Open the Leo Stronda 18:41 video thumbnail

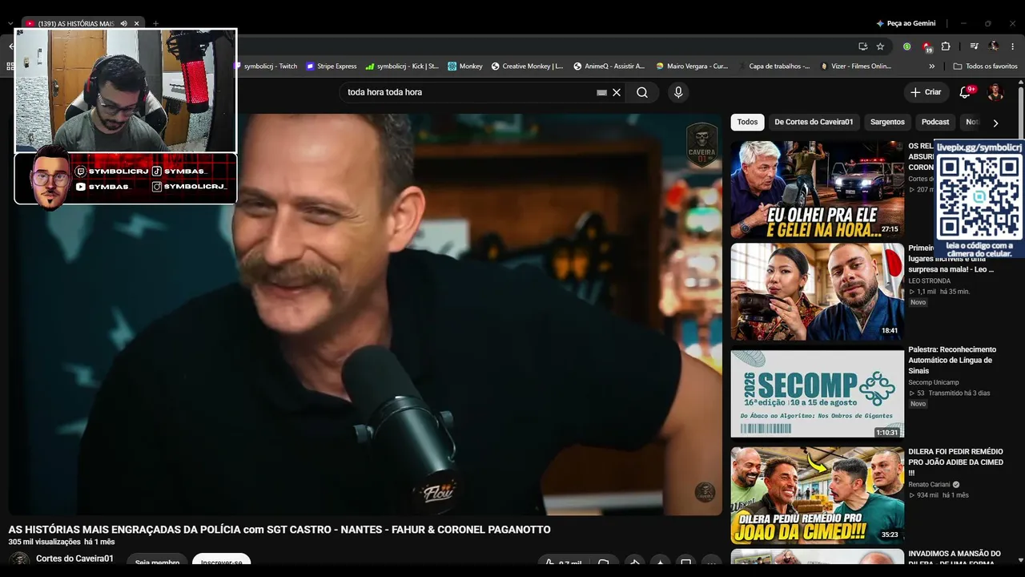click(x=817, y=292)
